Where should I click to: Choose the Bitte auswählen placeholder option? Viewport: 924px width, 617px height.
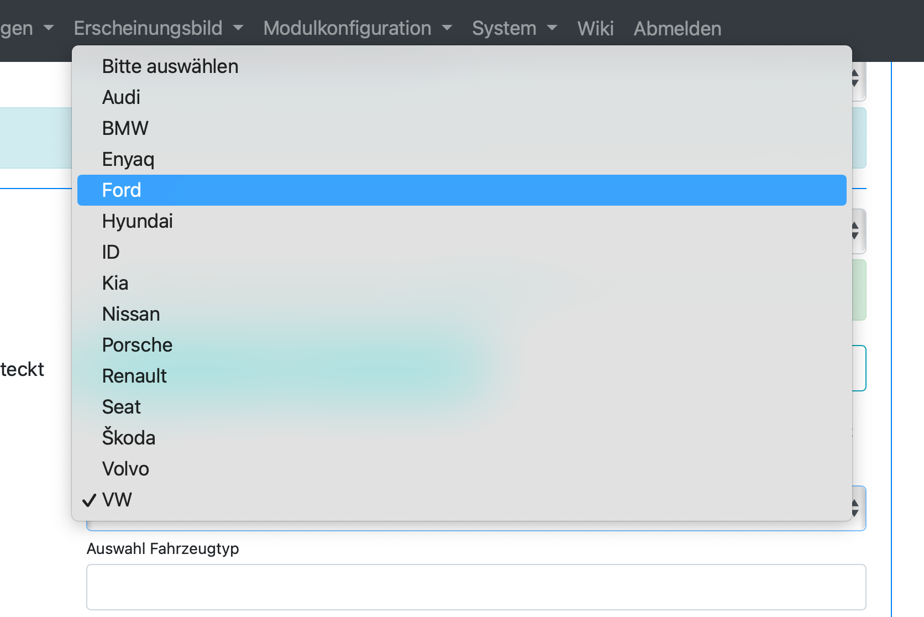click(x=170, y=66)
